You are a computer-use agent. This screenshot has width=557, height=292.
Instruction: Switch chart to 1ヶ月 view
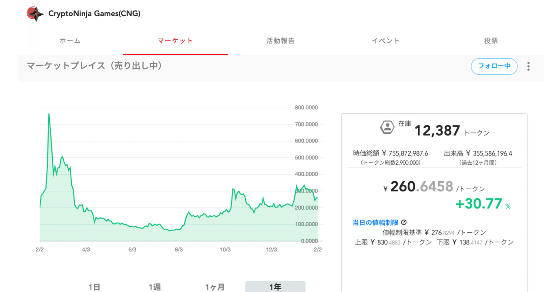coord(215,286)
